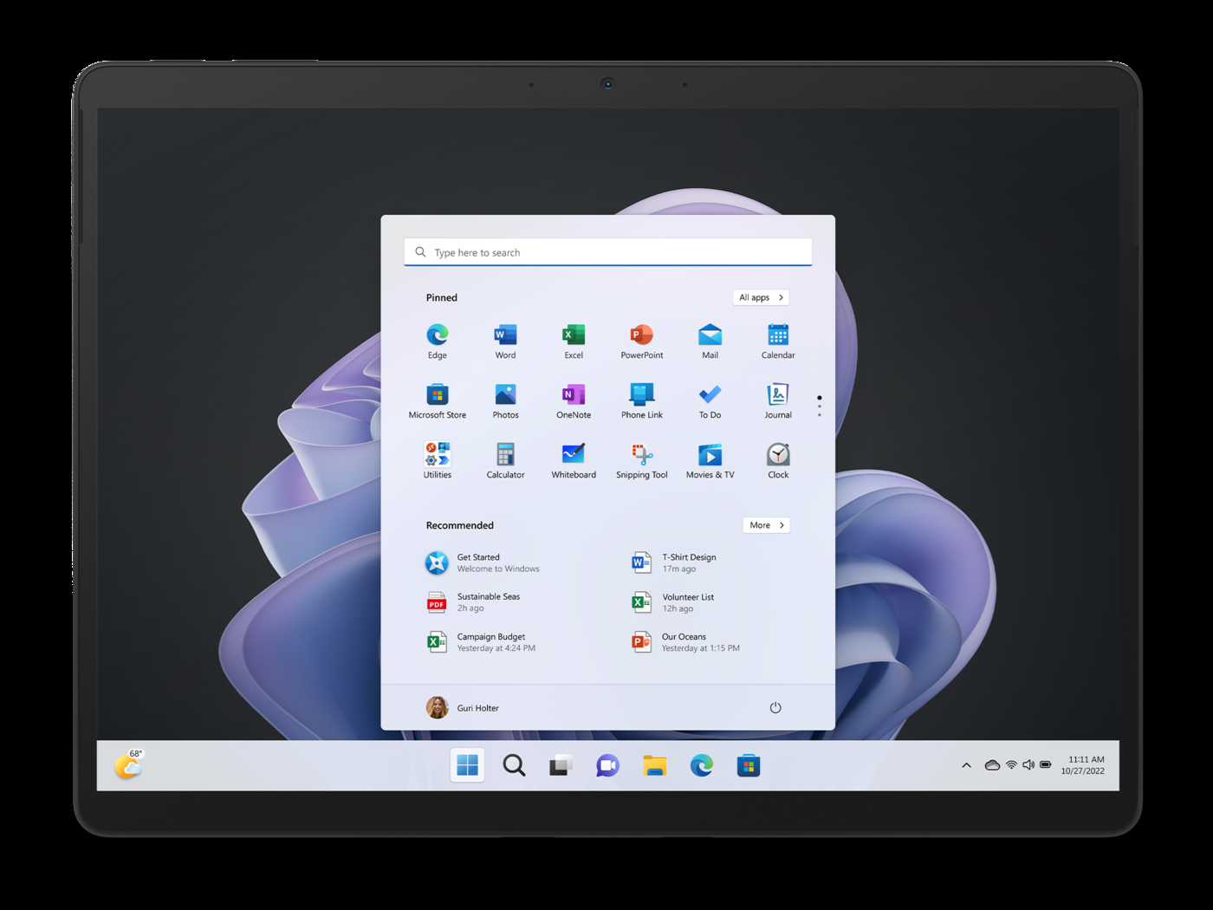
Task: Open Guri Holter user account menu
Action: pos(463,708)
